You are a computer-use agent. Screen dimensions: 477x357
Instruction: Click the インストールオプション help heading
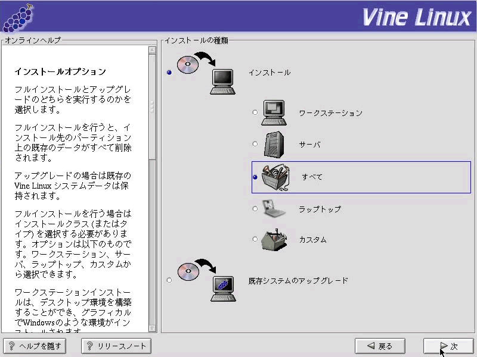(x=60, y=71)
